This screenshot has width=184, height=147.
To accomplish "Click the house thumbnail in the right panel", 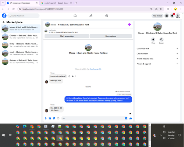I will tap(158, 26).
